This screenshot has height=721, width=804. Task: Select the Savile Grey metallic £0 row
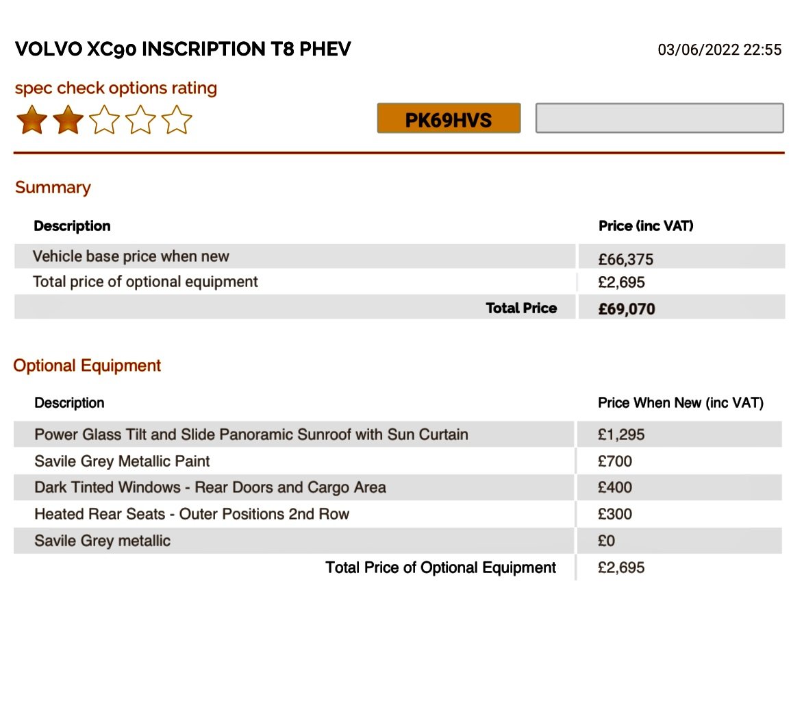(397, 541)
